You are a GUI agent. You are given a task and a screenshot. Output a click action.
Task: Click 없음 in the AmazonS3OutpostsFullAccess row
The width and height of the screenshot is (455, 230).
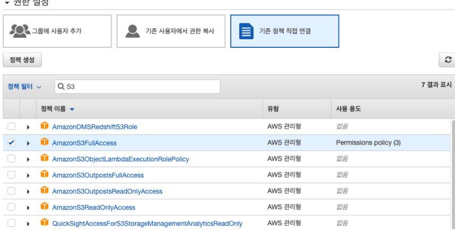[342, 175]
